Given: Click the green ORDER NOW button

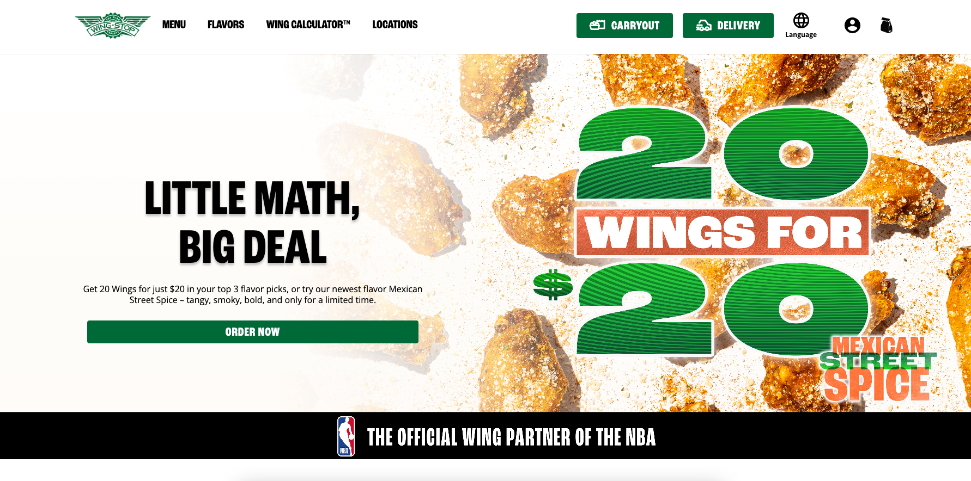Looking at the screenshot, I should pos(253,332).
